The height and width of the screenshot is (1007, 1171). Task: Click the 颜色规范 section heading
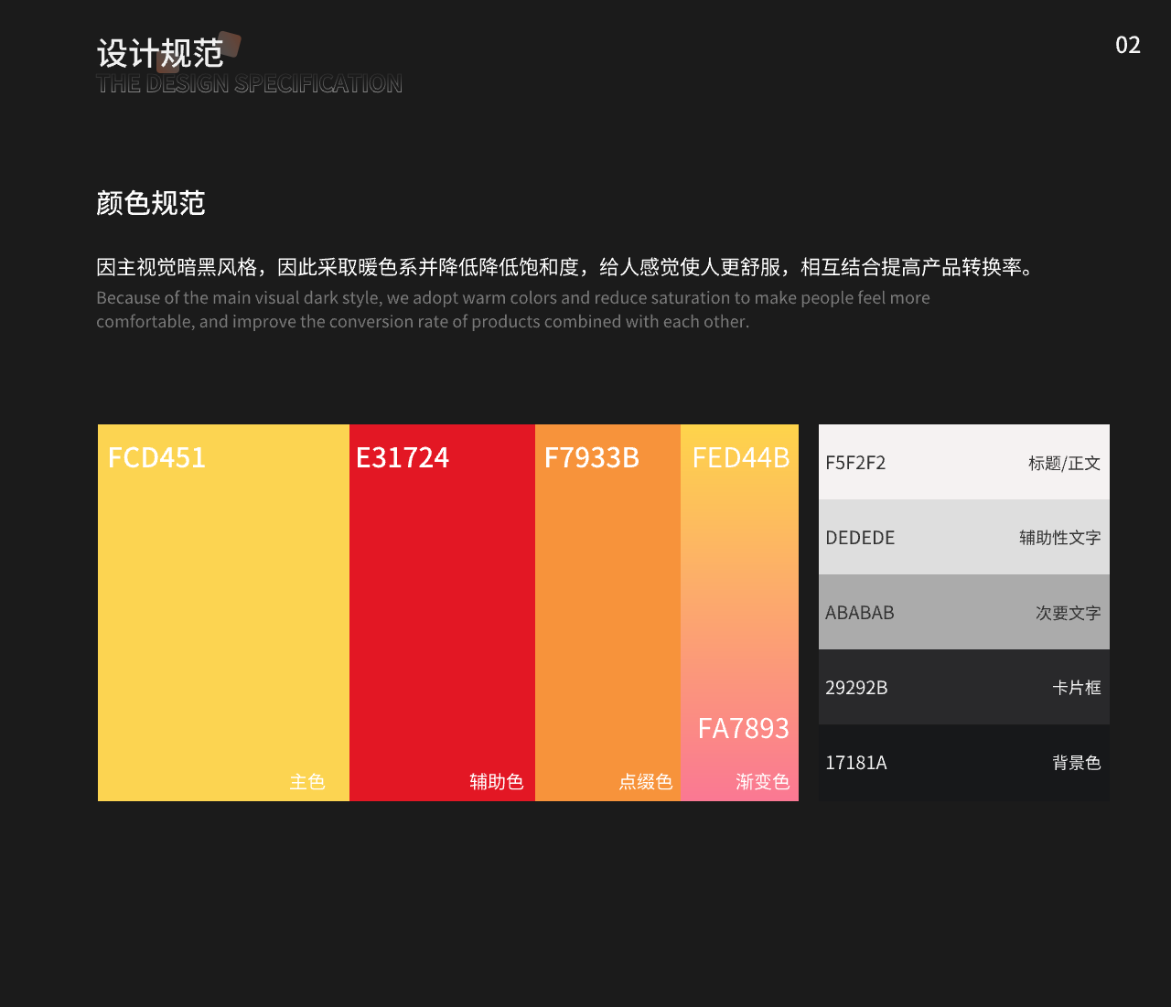(151, 203)
